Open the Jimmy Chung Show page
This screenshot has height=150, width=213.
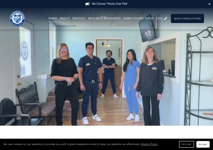click(x=138, y=18)
